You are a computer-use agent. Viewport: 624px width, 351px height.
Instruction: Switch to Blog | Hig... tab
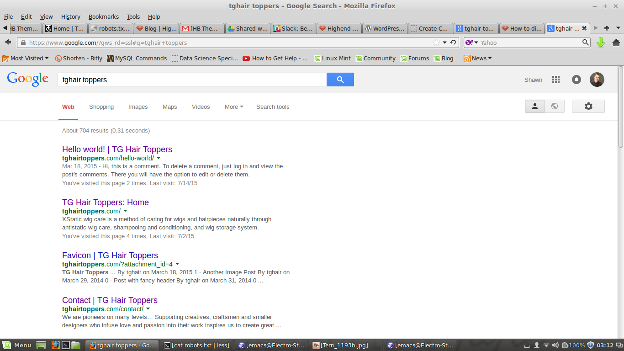(156, 28)
